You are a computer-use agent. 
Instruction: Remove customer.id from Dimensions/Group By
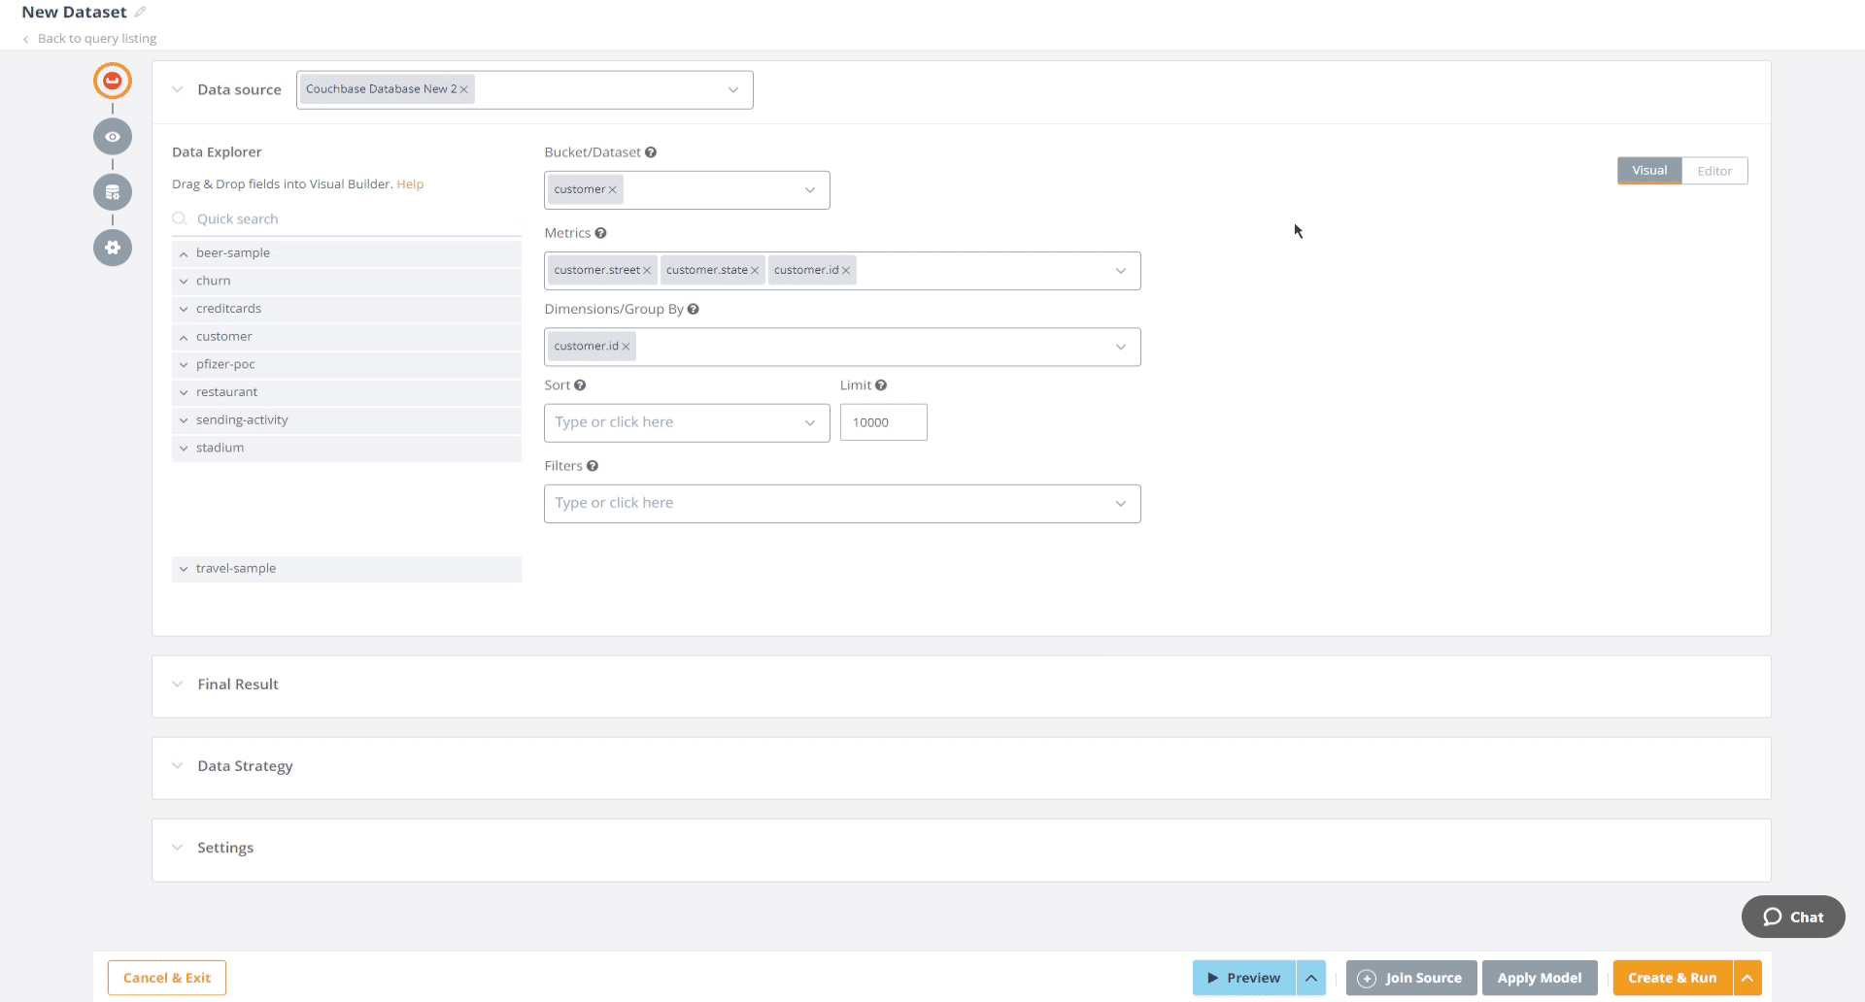pos(627,346)
